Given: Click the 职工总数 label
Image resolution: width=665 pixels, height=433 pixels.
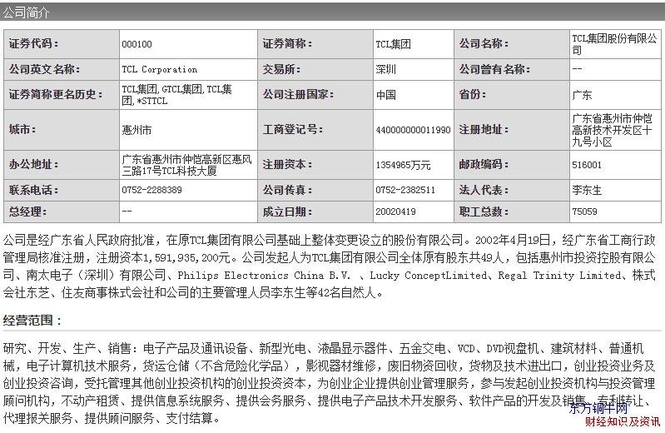Looking at the screenshot, I should 484,212.
